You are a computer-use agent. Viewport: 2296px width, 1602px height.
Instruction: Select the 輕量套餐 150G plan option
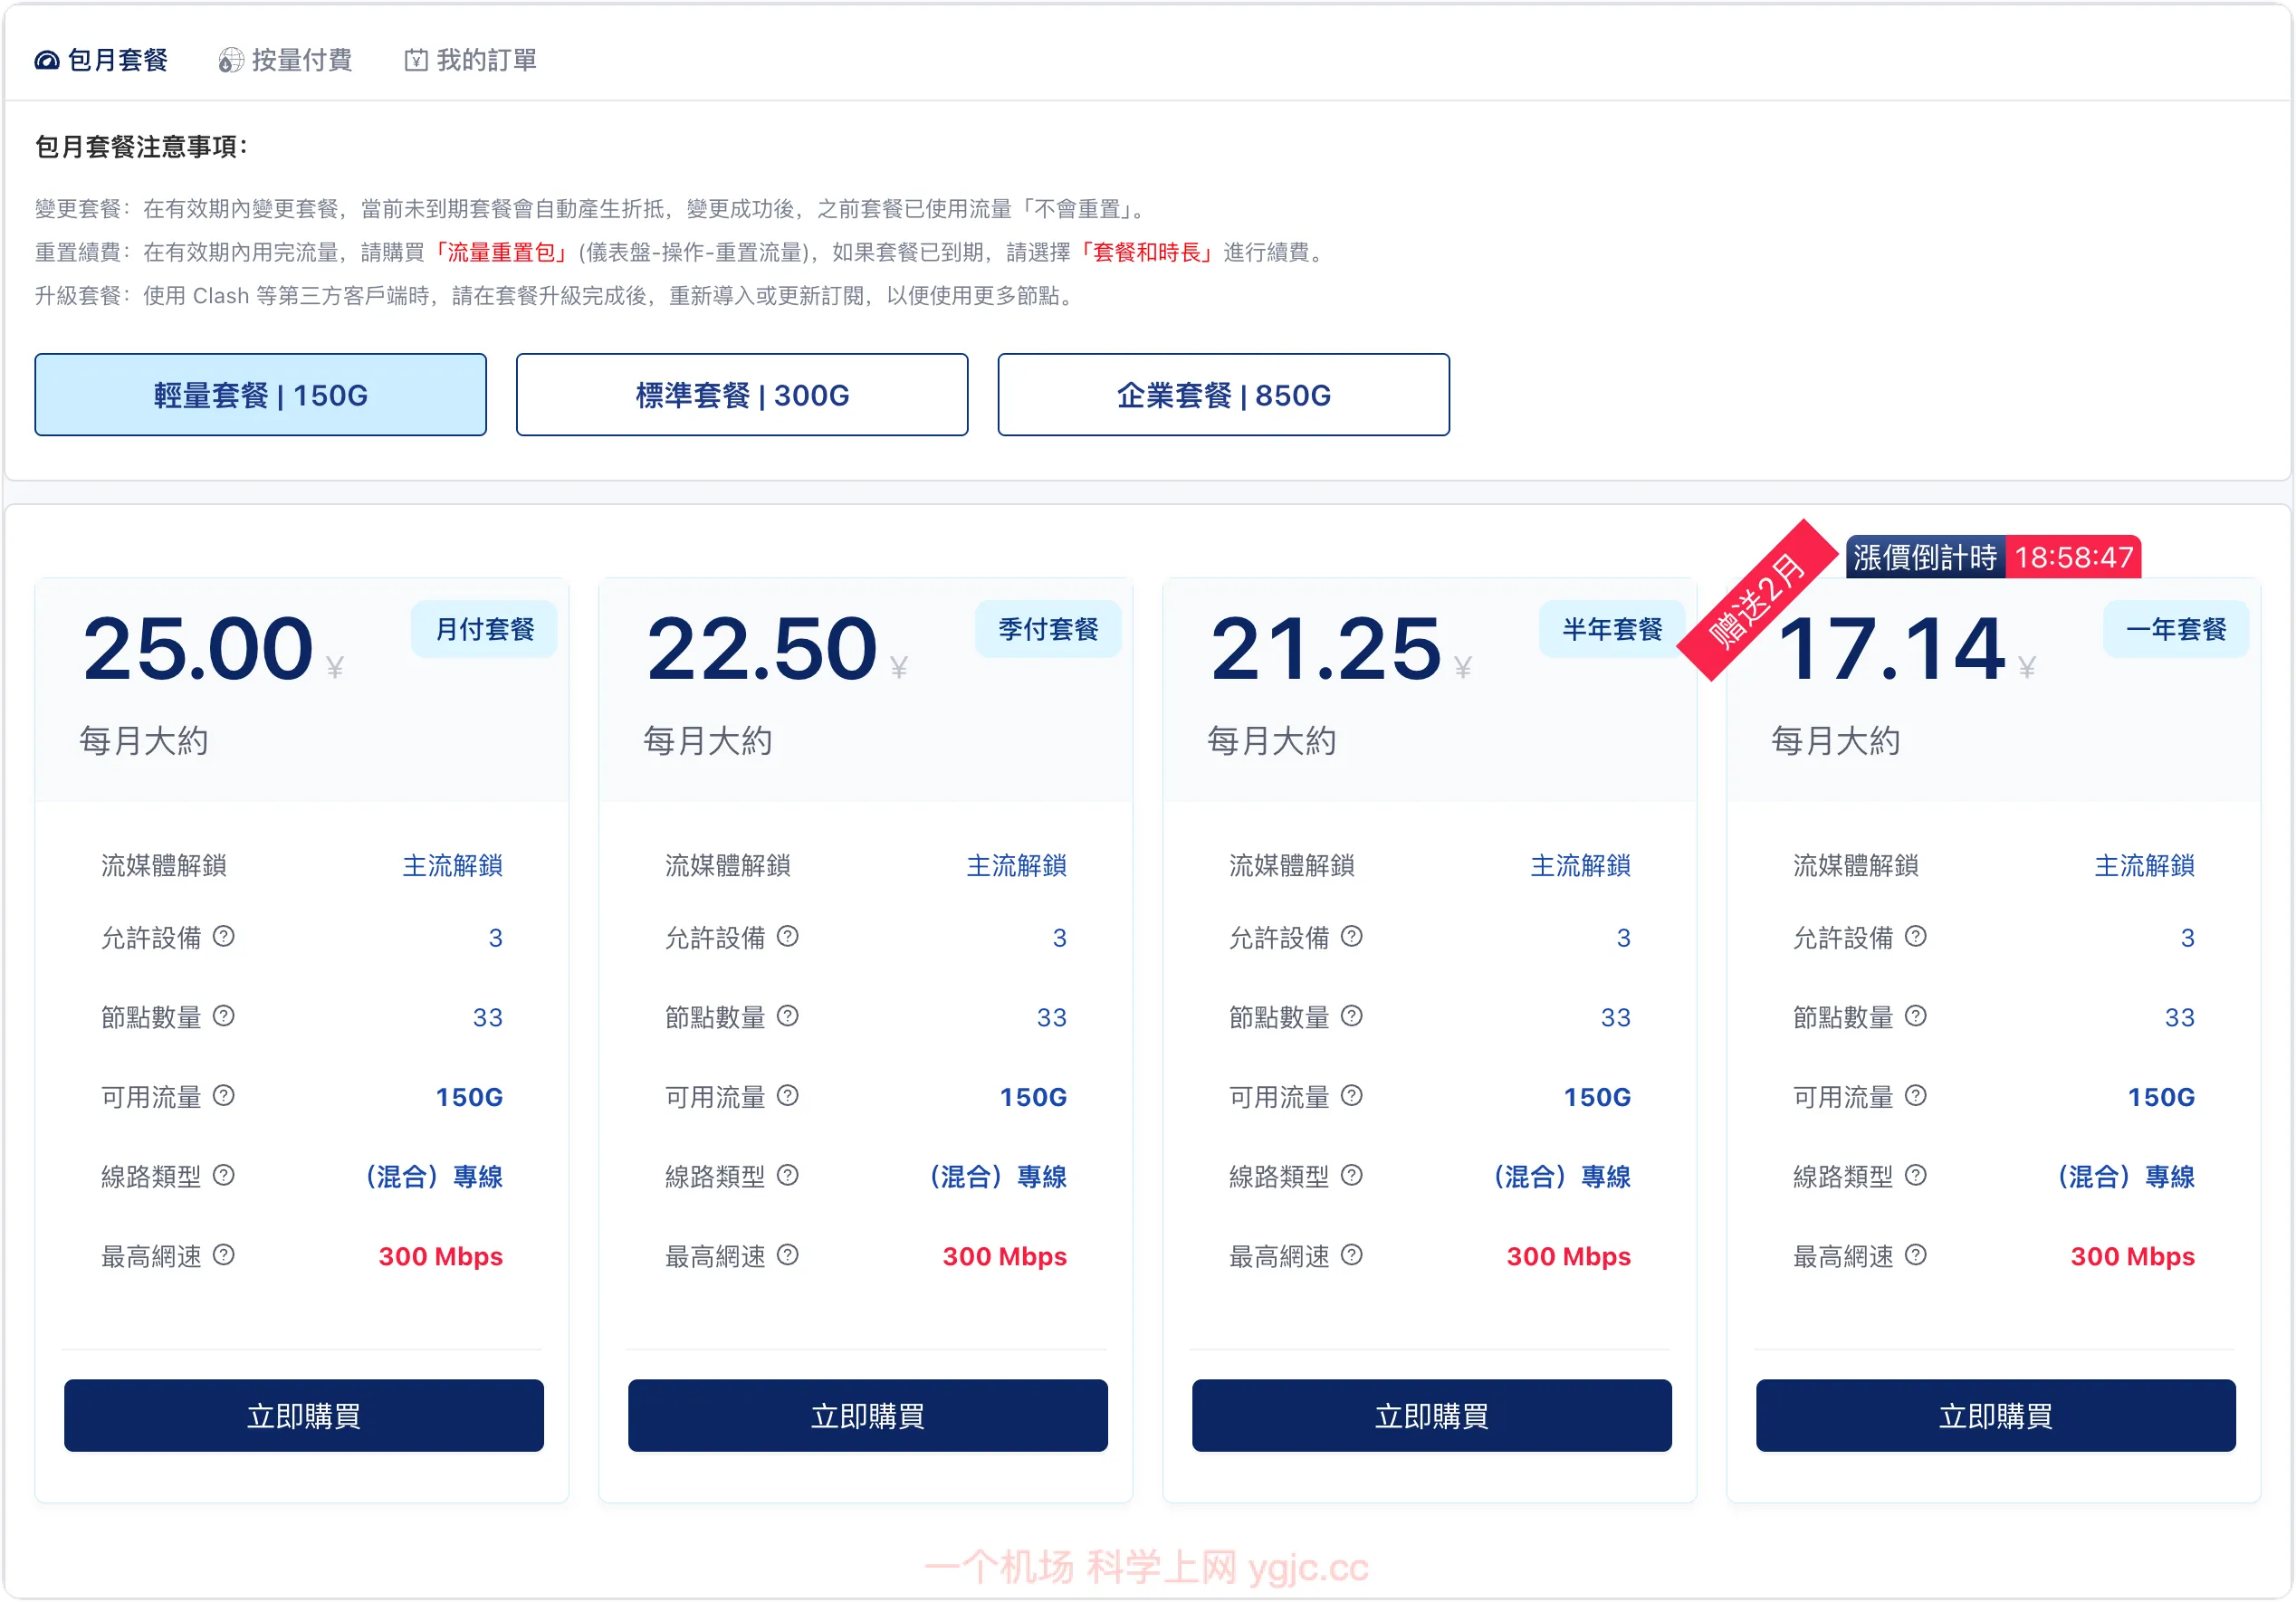click(x=260, y=395)
